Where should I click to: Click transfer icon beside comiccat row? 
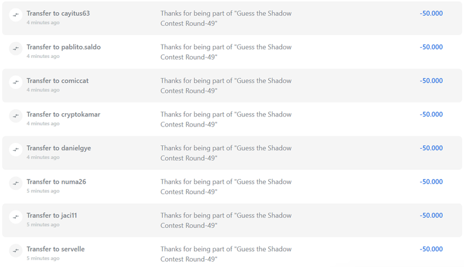coord(16,82)
